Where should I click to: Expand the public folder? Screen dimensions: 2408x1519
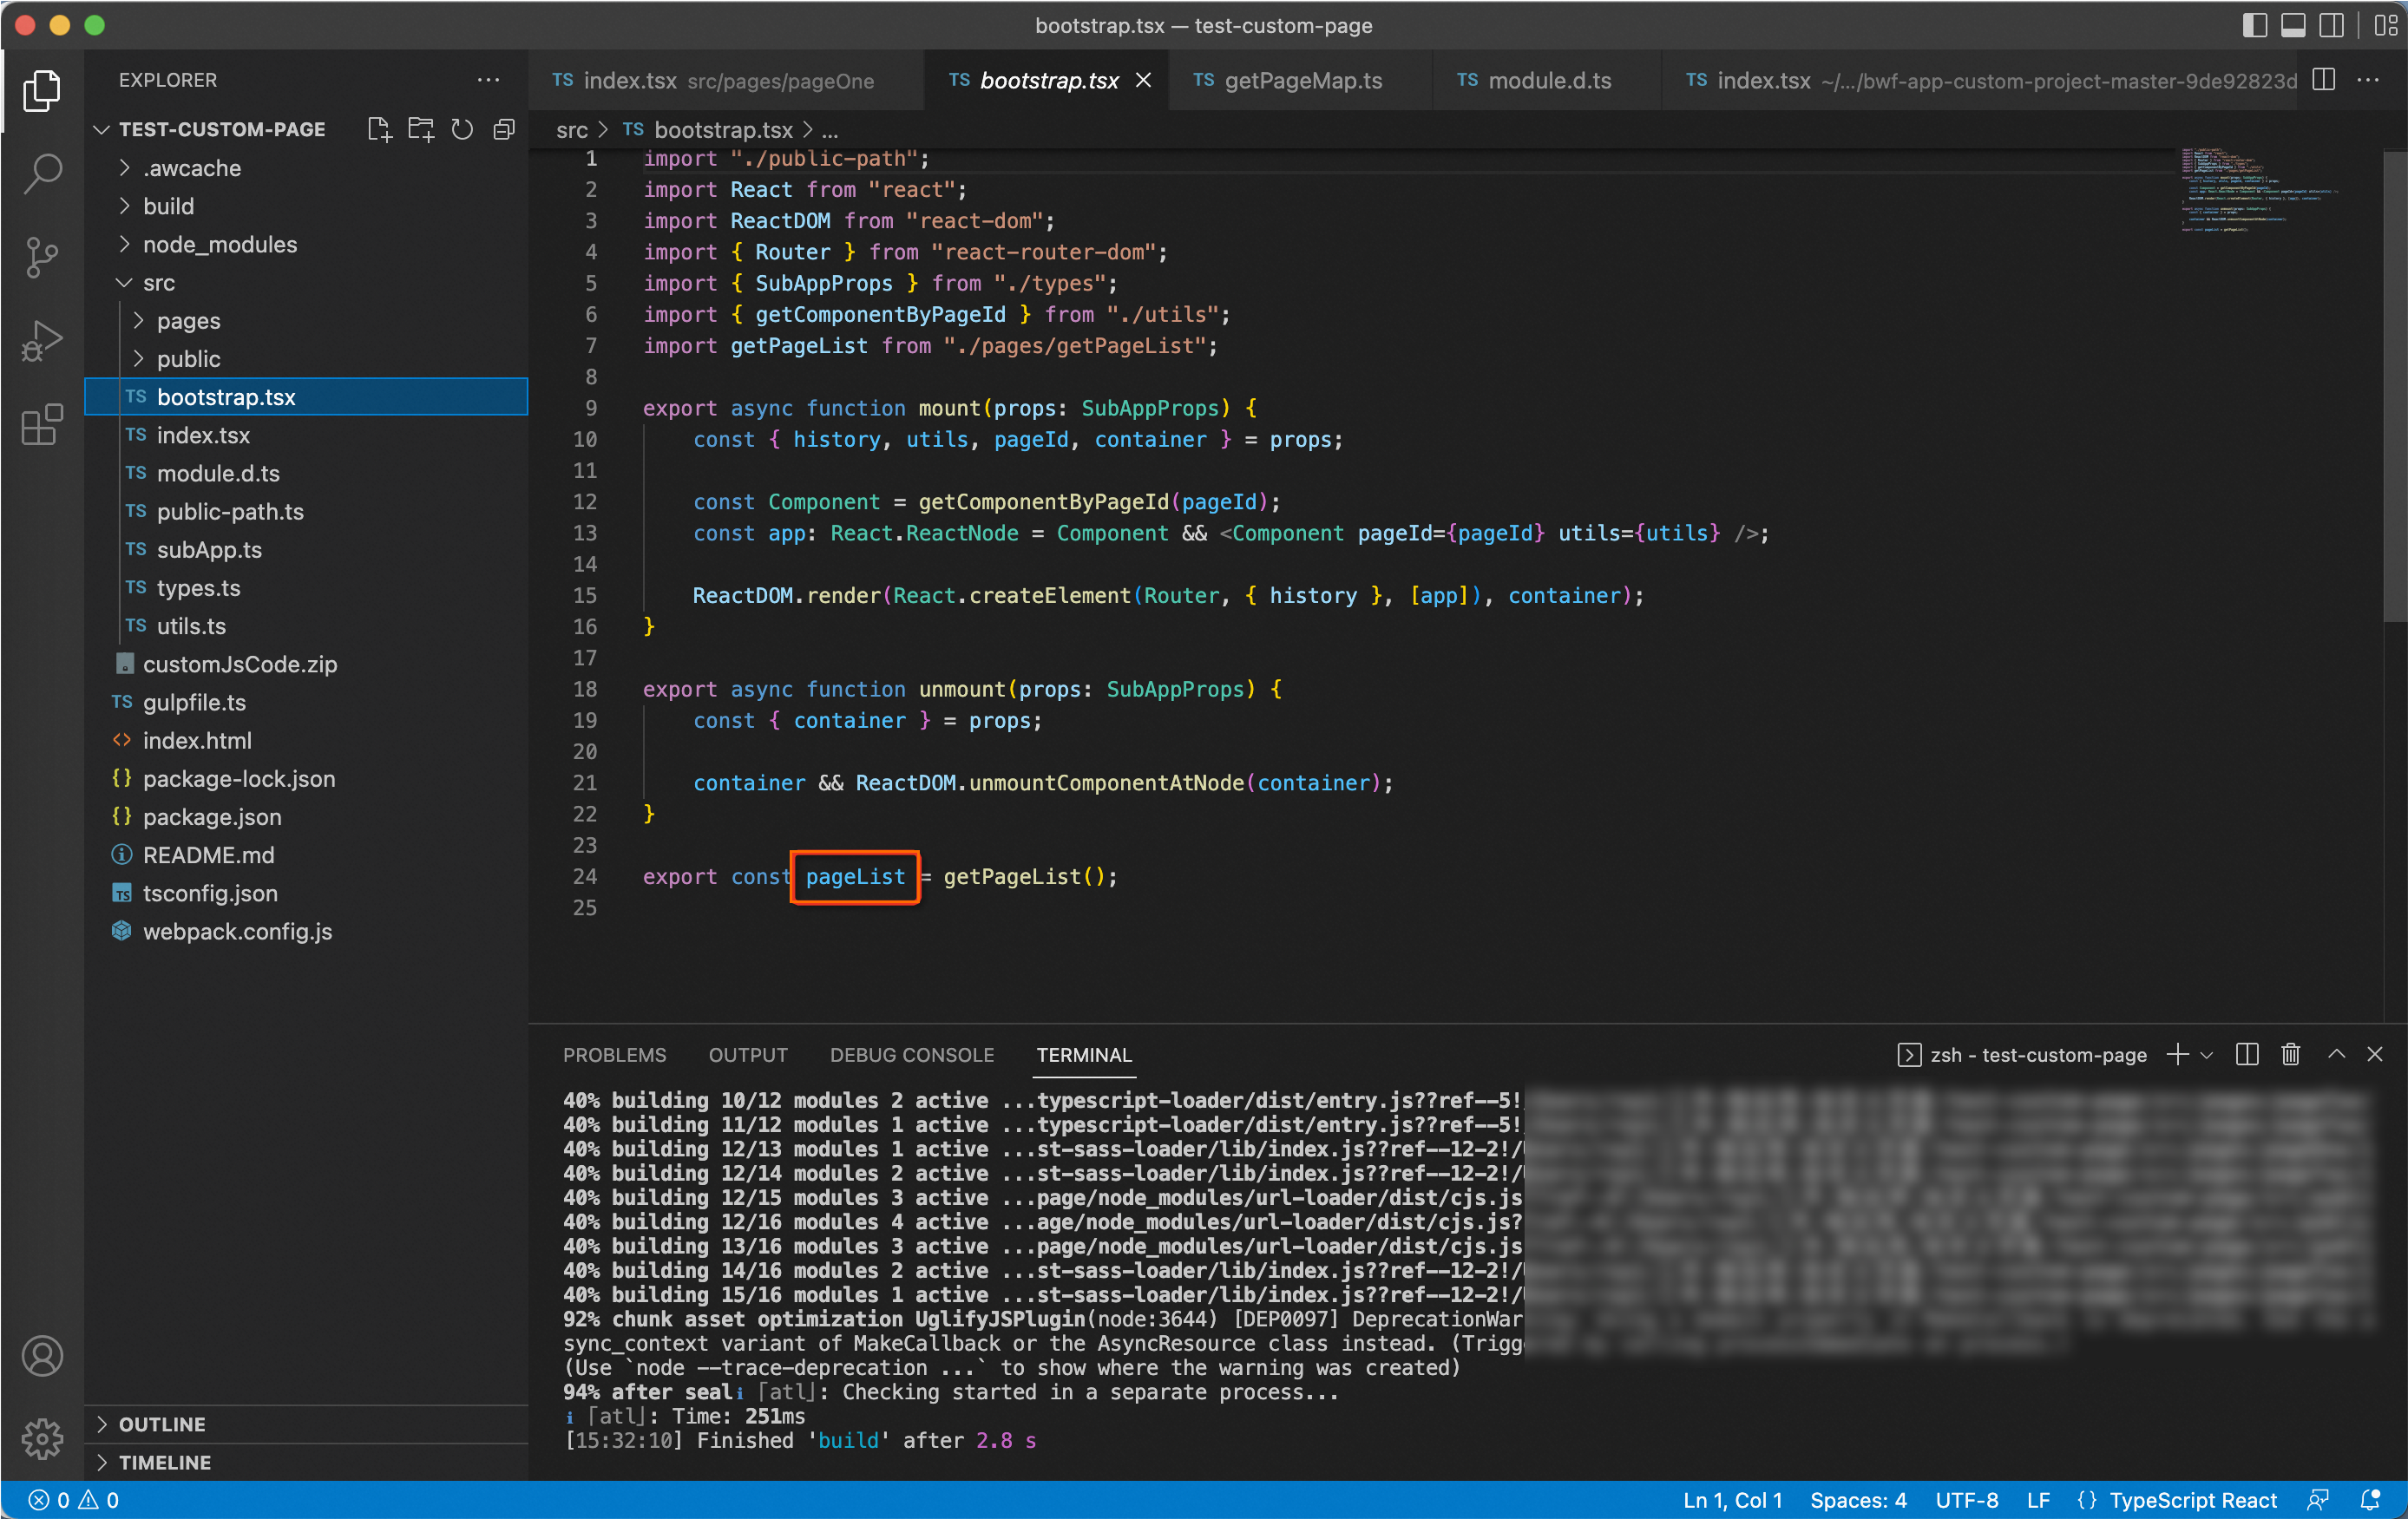pyautogui.click(x=306, y=358)
